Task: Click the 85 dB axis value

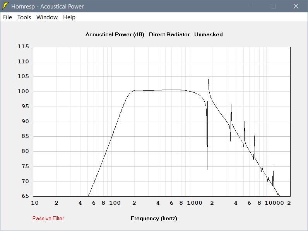Action: [25, 136]
